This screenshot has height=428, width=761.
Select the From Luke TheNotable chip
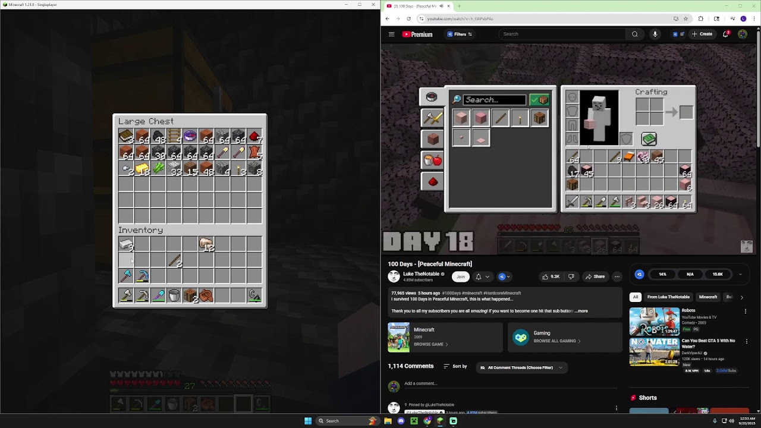668,297
